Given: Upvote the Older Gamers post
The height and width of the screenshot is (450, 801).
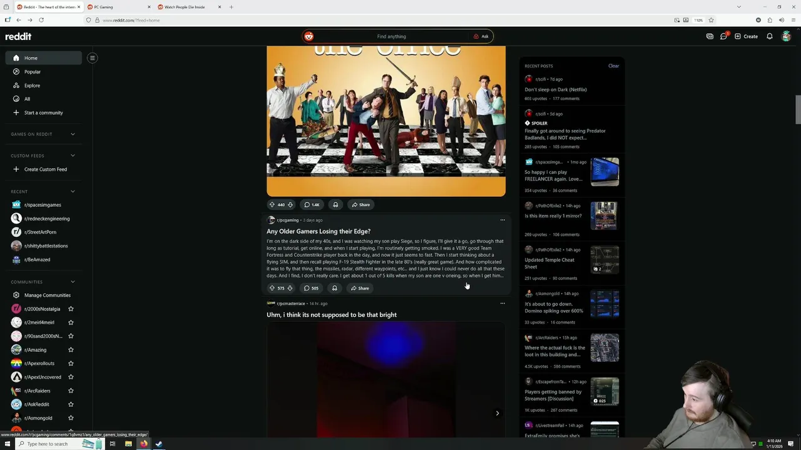Looking at the screenshot, I should [272, 288].
